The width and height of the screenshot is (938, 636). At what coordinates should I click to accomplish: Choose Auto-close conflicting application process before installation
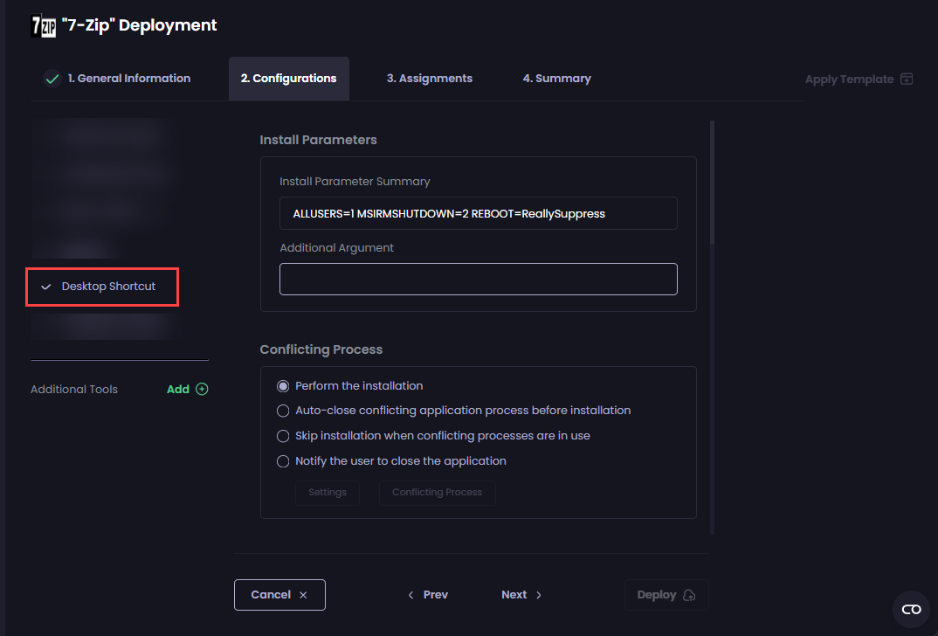point(283,411)
